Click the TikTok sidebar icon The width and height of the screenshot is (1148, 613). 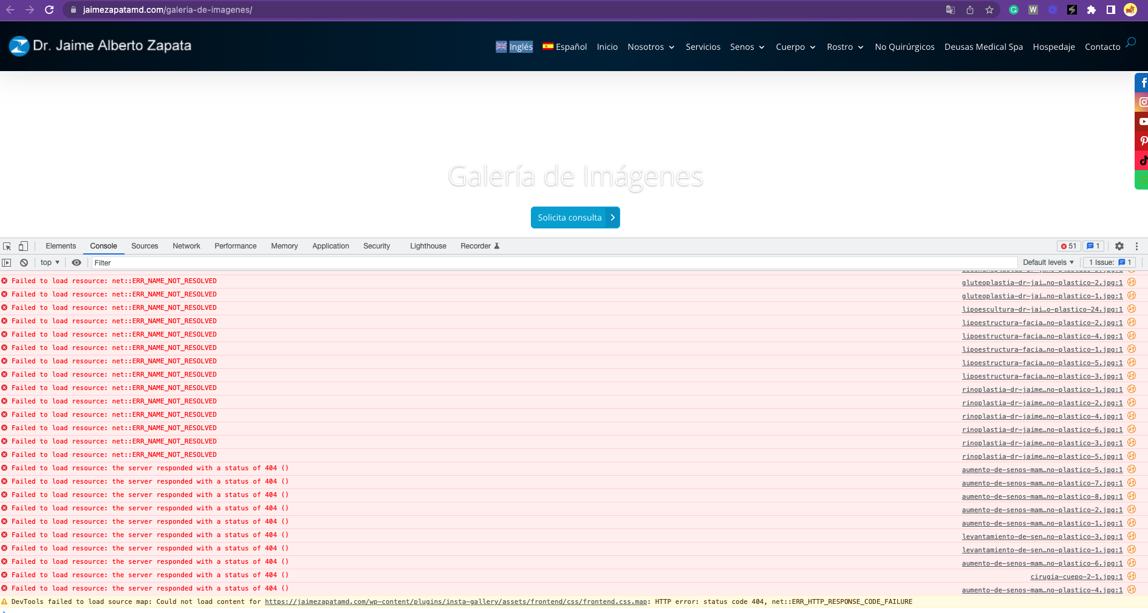coord(1143,160)
